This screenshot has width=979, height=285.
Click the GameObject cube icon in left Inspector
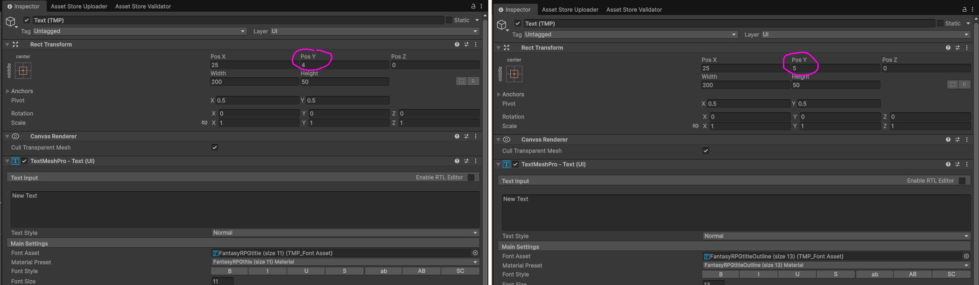pos(10,21)
